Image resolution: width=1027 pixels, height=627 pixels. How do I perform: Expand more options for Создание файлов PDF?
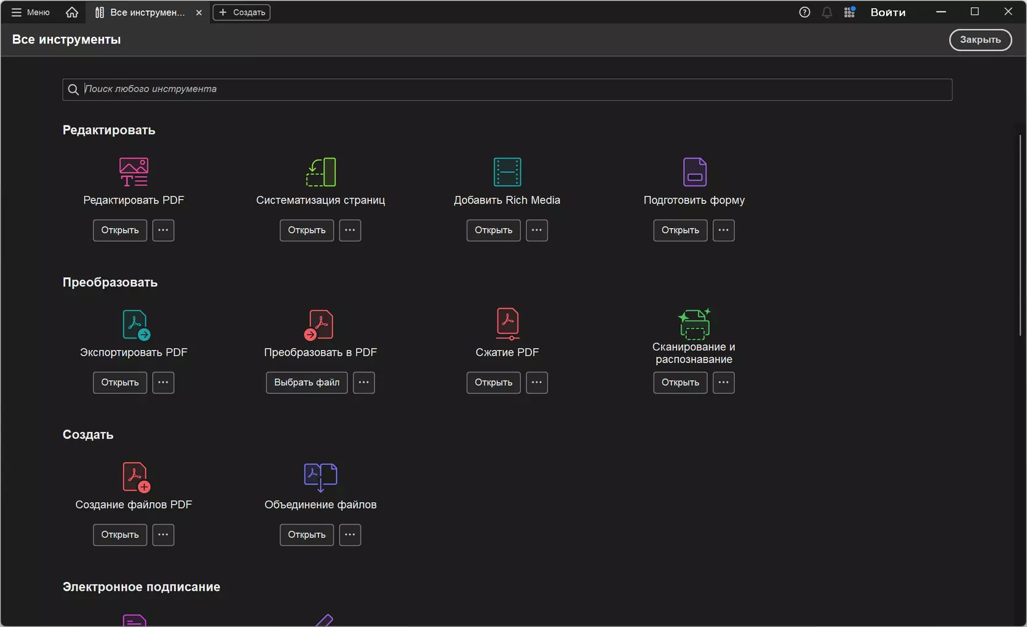[x=163, y=535]
